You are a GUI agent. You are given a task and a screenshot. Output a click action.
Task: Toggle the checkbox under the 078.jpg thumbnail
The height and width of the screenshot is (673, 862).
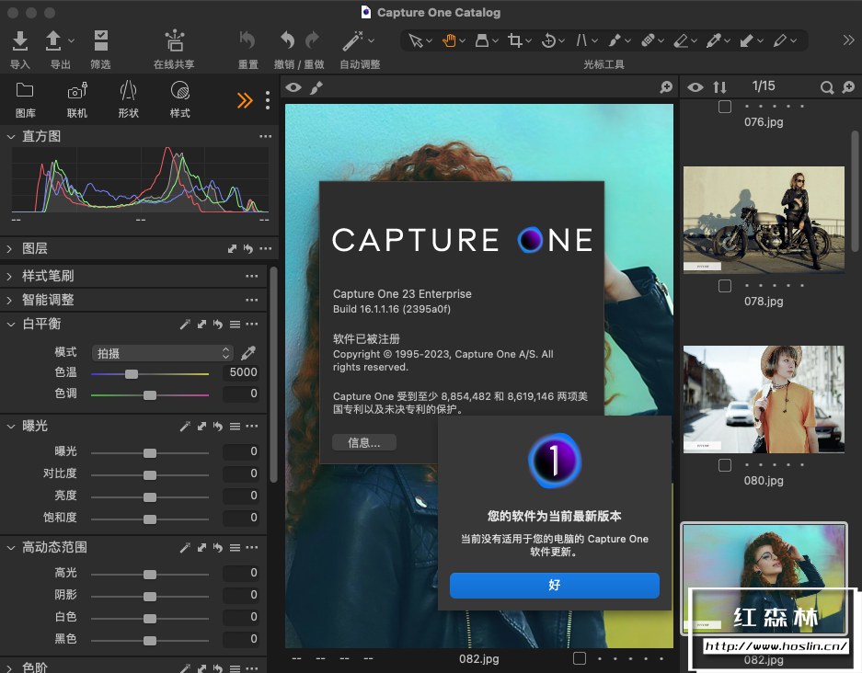click(725, 286)
